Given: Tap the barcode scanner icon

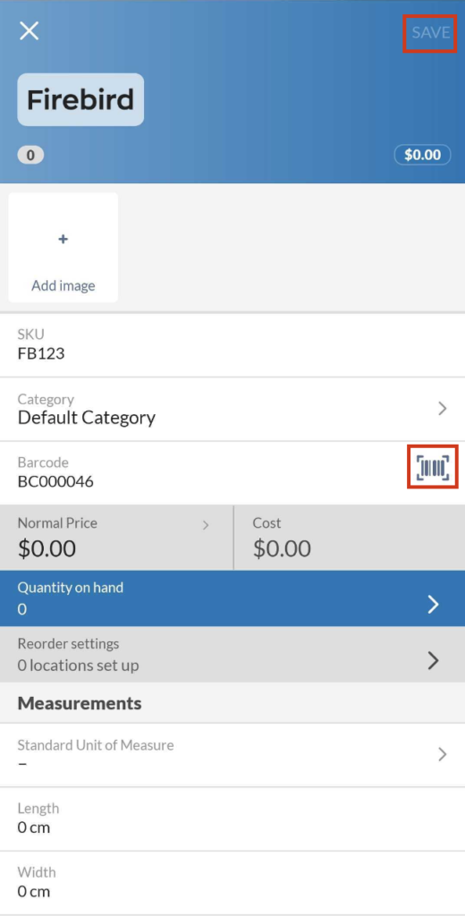Looking at the screenshot, I should [x=432, y=467].
